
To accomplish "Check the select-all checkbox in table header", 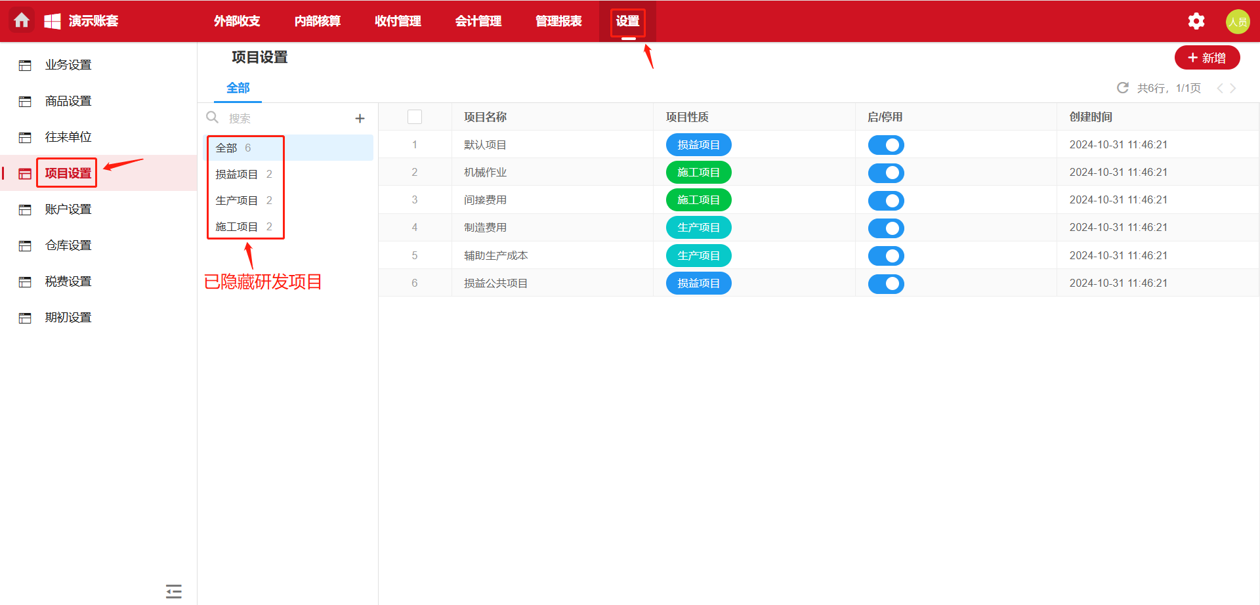I will (x=415, y=117).
